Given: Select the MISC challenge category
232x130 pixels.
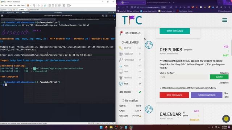Looking at the screenshot, I should pos(130,66).
